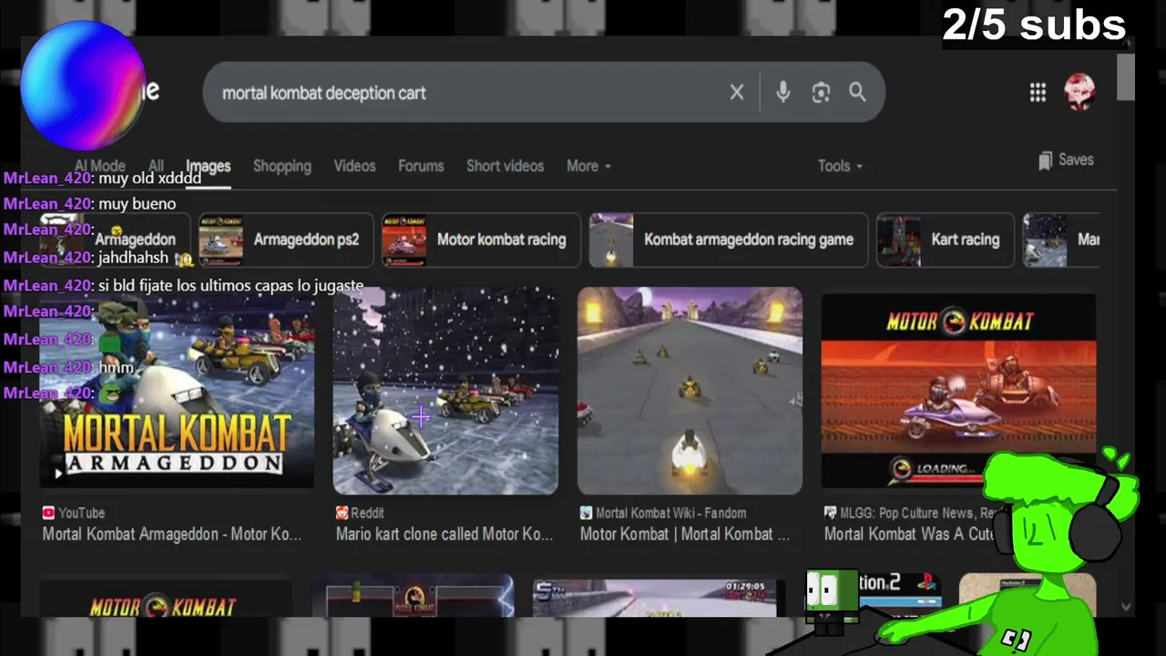This screenshot has height=656, width=1166.
Task: Open the Fandom wiki race track image
Action: (x=690, y=390)
